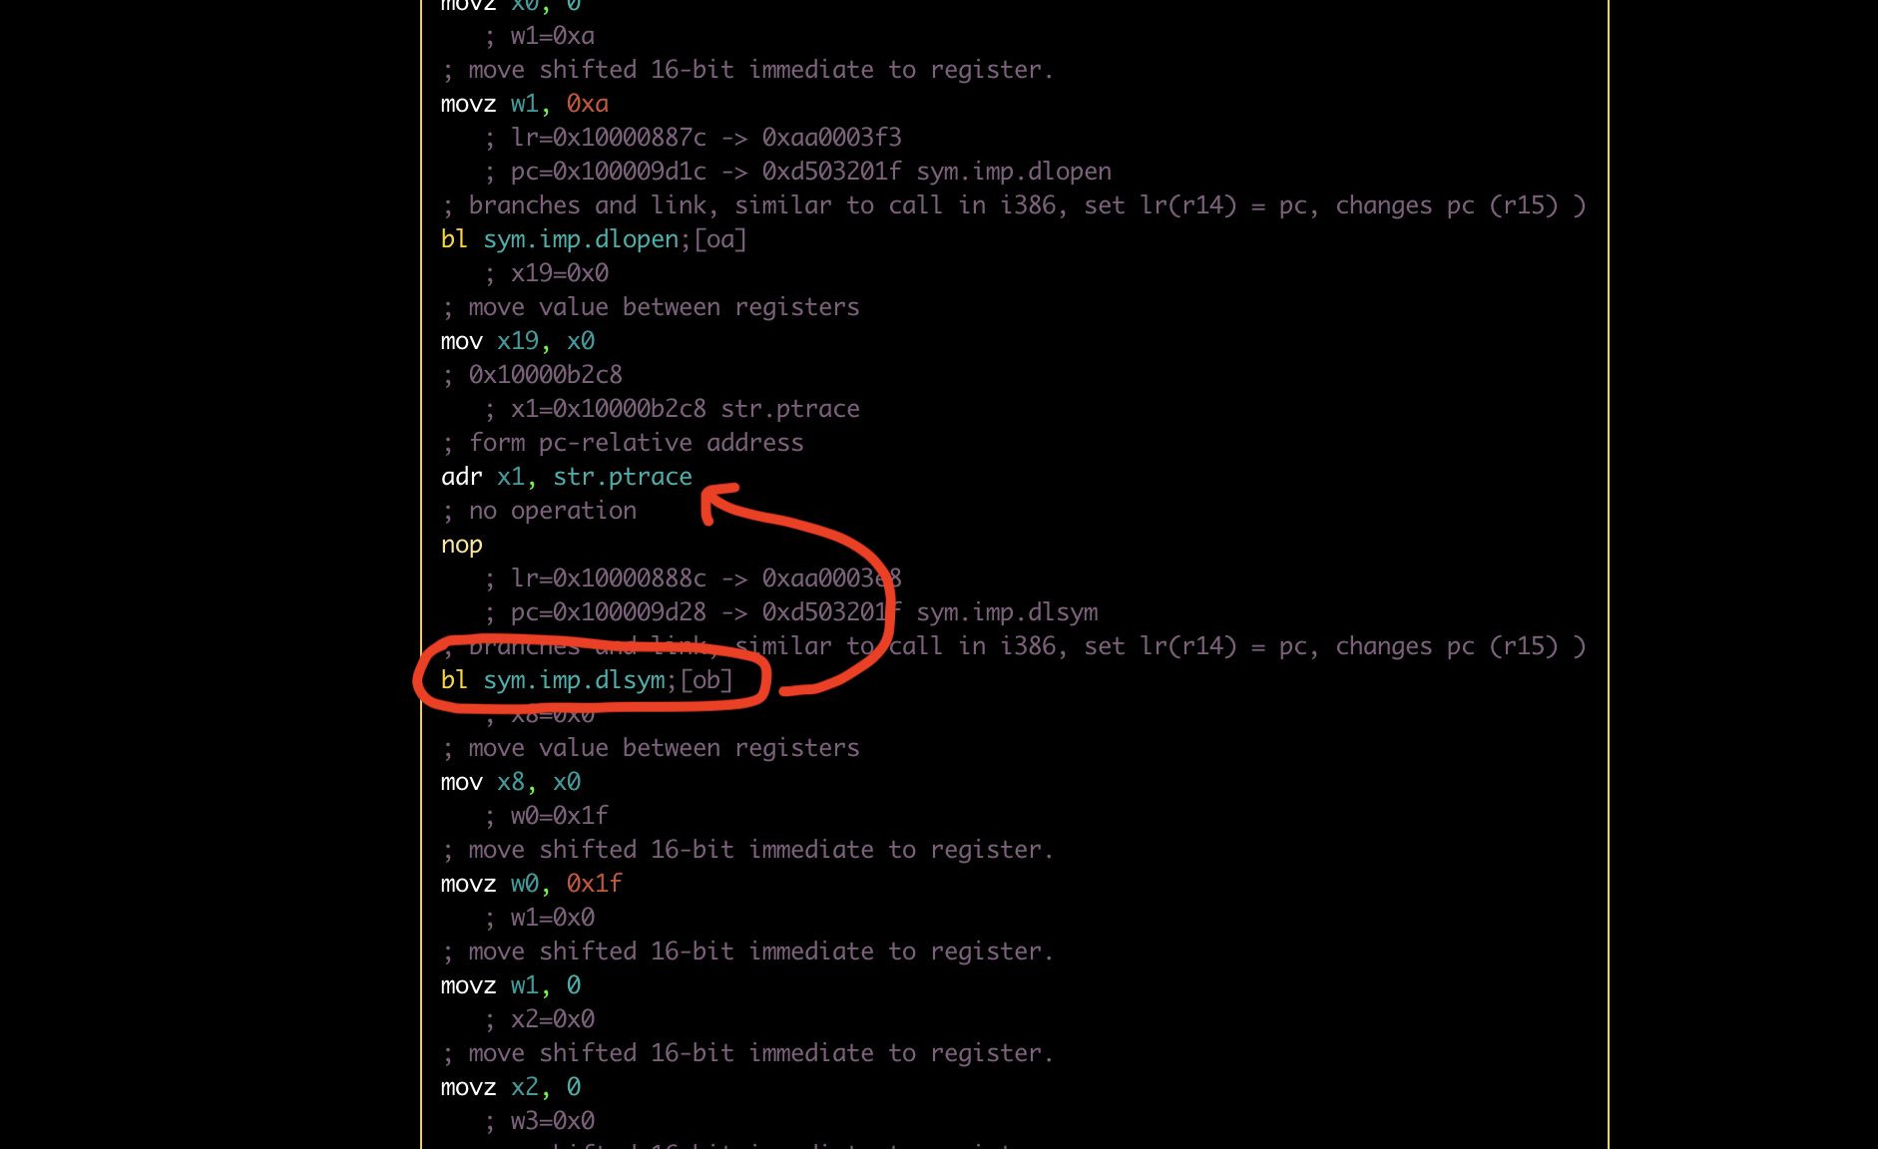1878x1149 pixels.
Task: Click the sym.imp.dlsym call target
Action: 574,680
